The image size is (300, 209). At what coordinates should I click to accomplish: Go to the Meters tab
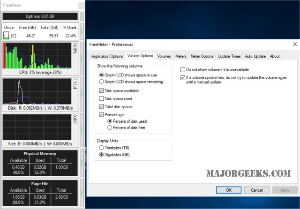point(180,56)
